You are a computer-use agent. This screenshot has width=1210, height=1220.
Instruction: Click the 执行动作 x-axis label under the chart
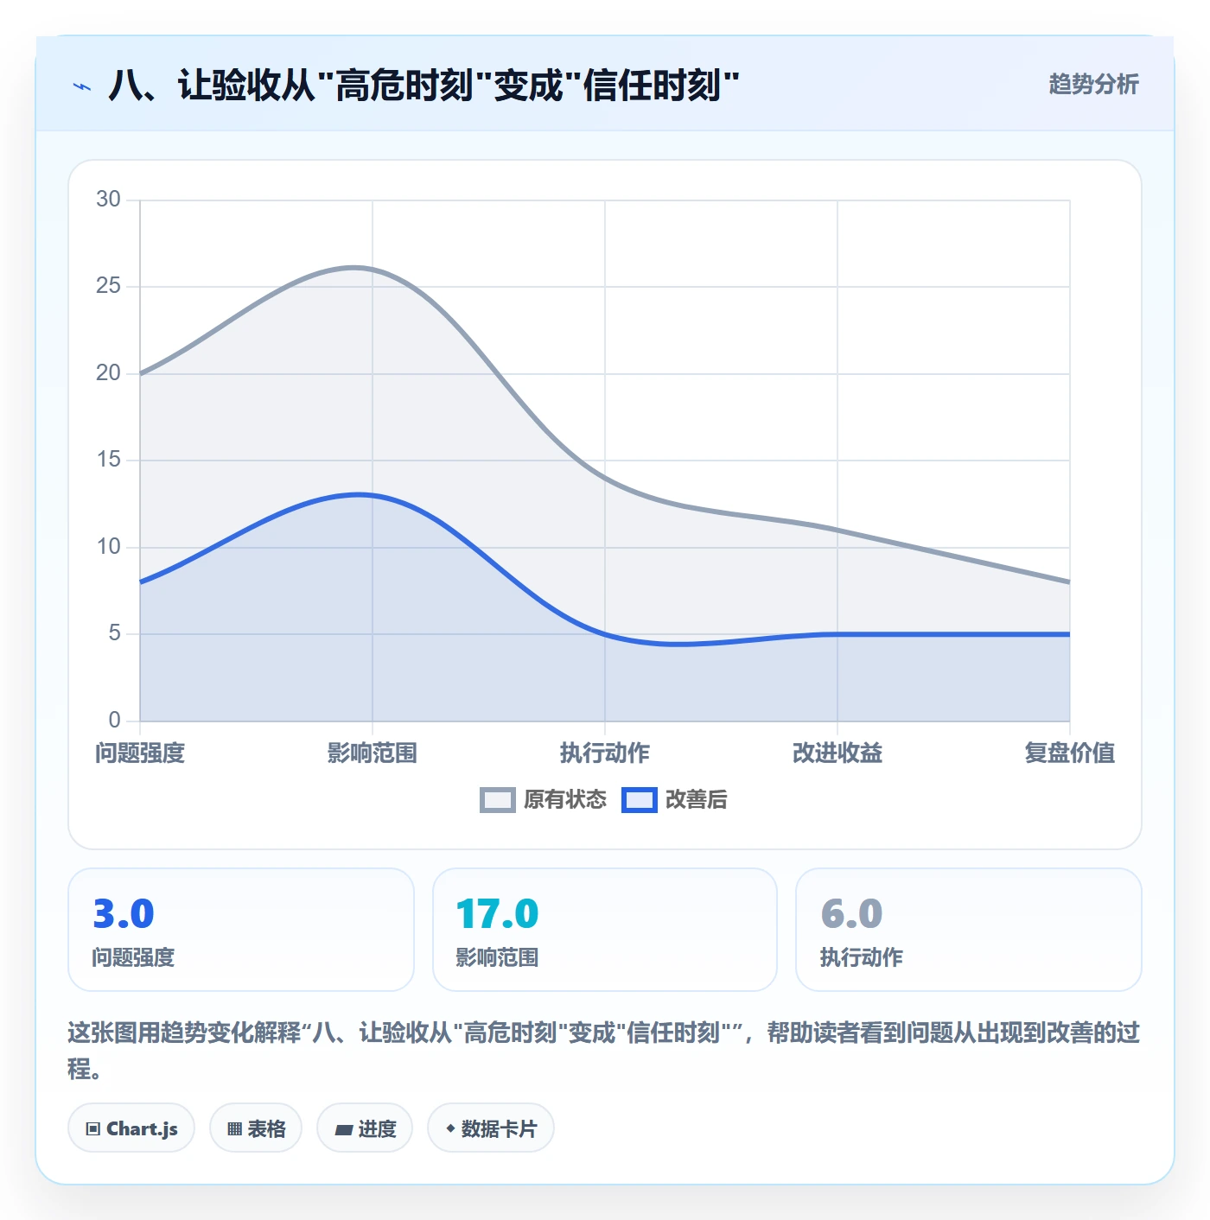click(x=605, y=753)
